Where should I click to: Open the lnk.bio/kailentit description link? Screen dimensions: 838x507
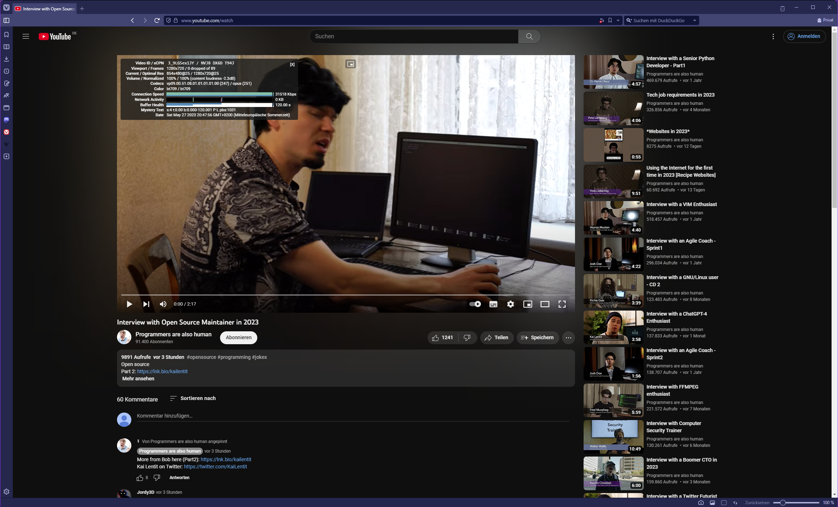(162, 371)
